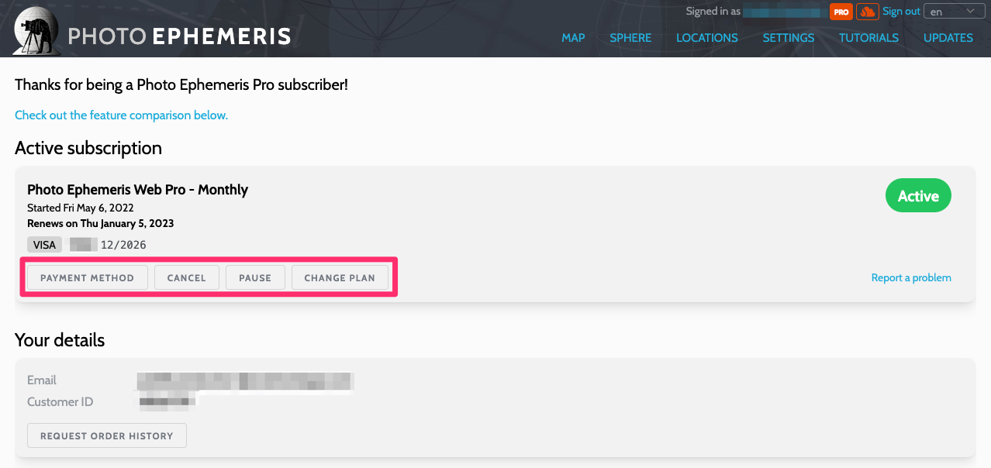Click the "Signed in as" text
991x468 pixels.
click(x=713, y=12)
